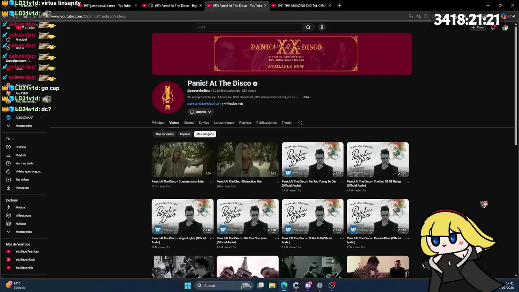Open more options for Contamination Man video

(212, 182)
